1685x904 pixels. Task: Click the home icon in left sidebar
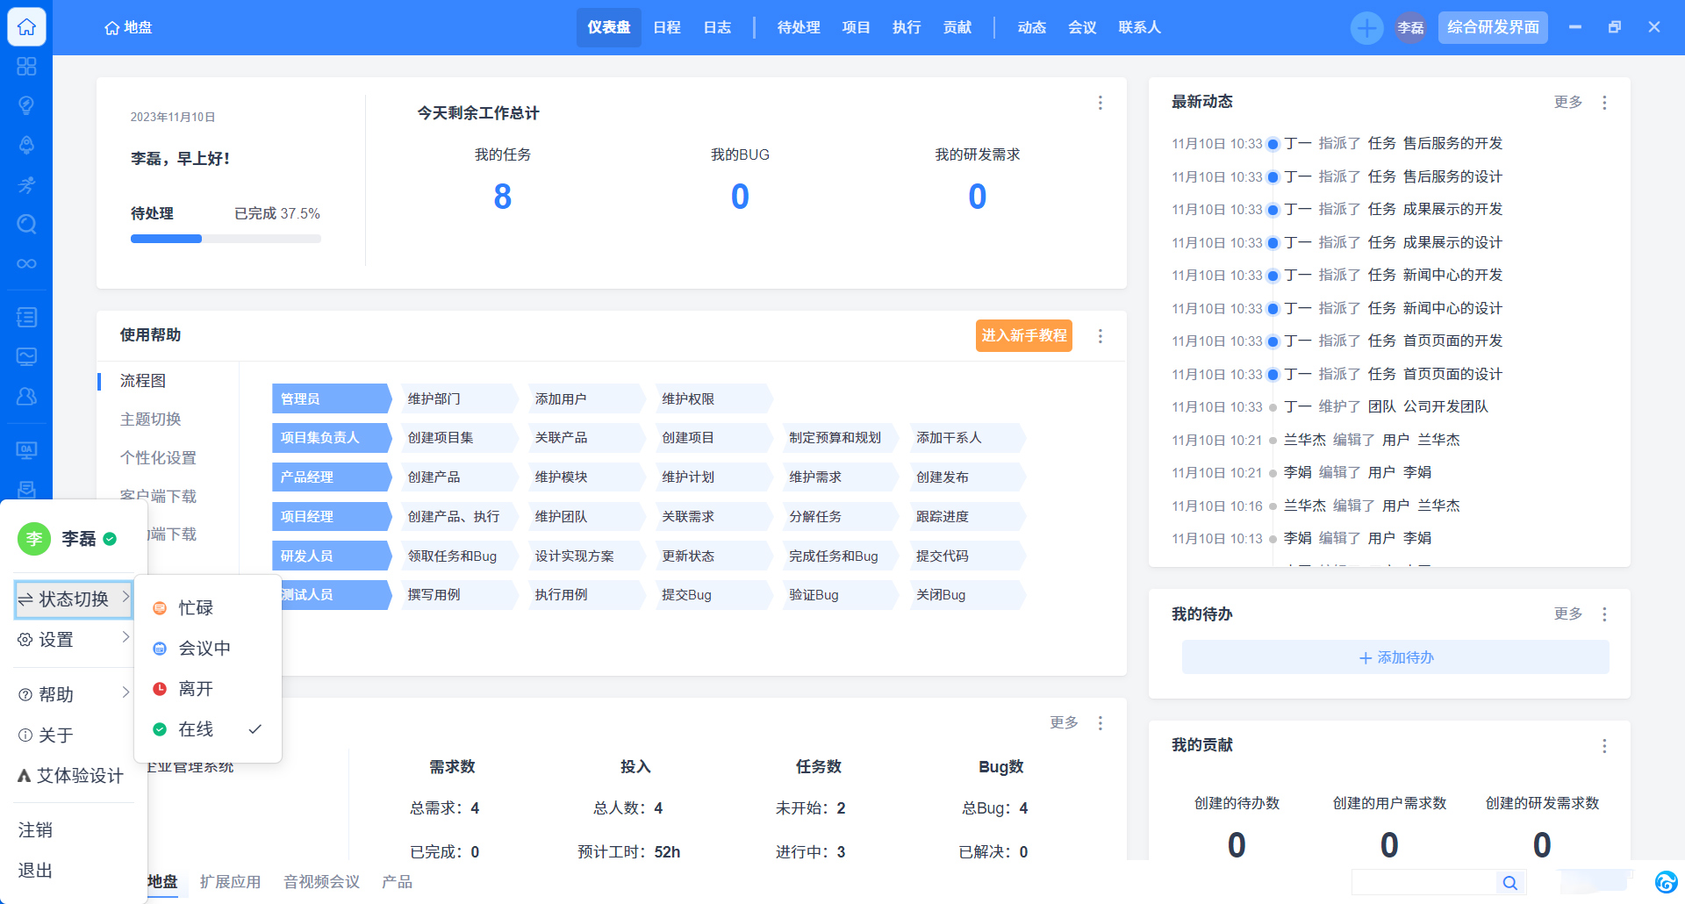[x=26, y=27]
